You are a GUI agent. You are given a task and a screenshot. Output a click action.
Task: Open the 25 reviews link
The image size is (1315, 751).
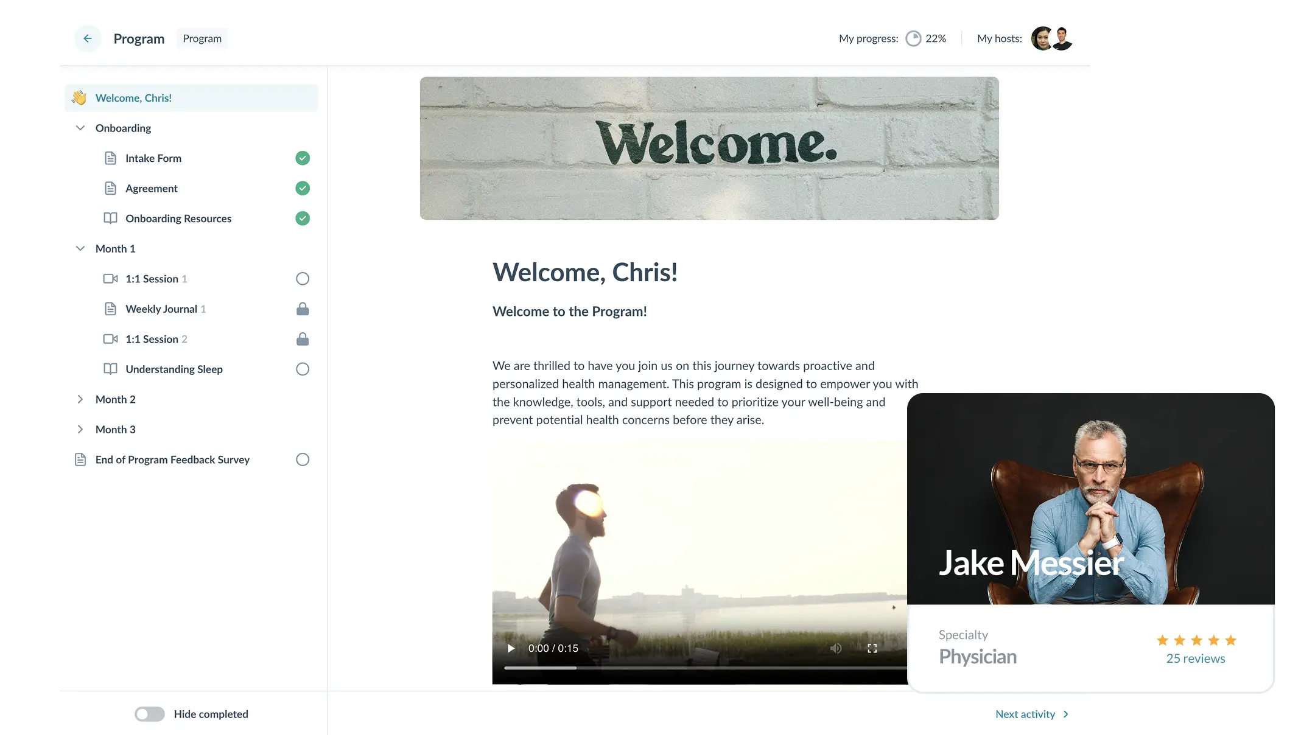coord(1195,658)
